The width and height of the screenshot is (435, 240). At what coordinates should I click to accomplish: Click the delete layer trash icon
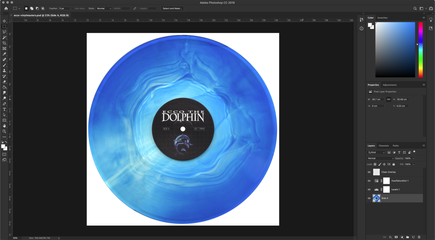coord(419,237)
